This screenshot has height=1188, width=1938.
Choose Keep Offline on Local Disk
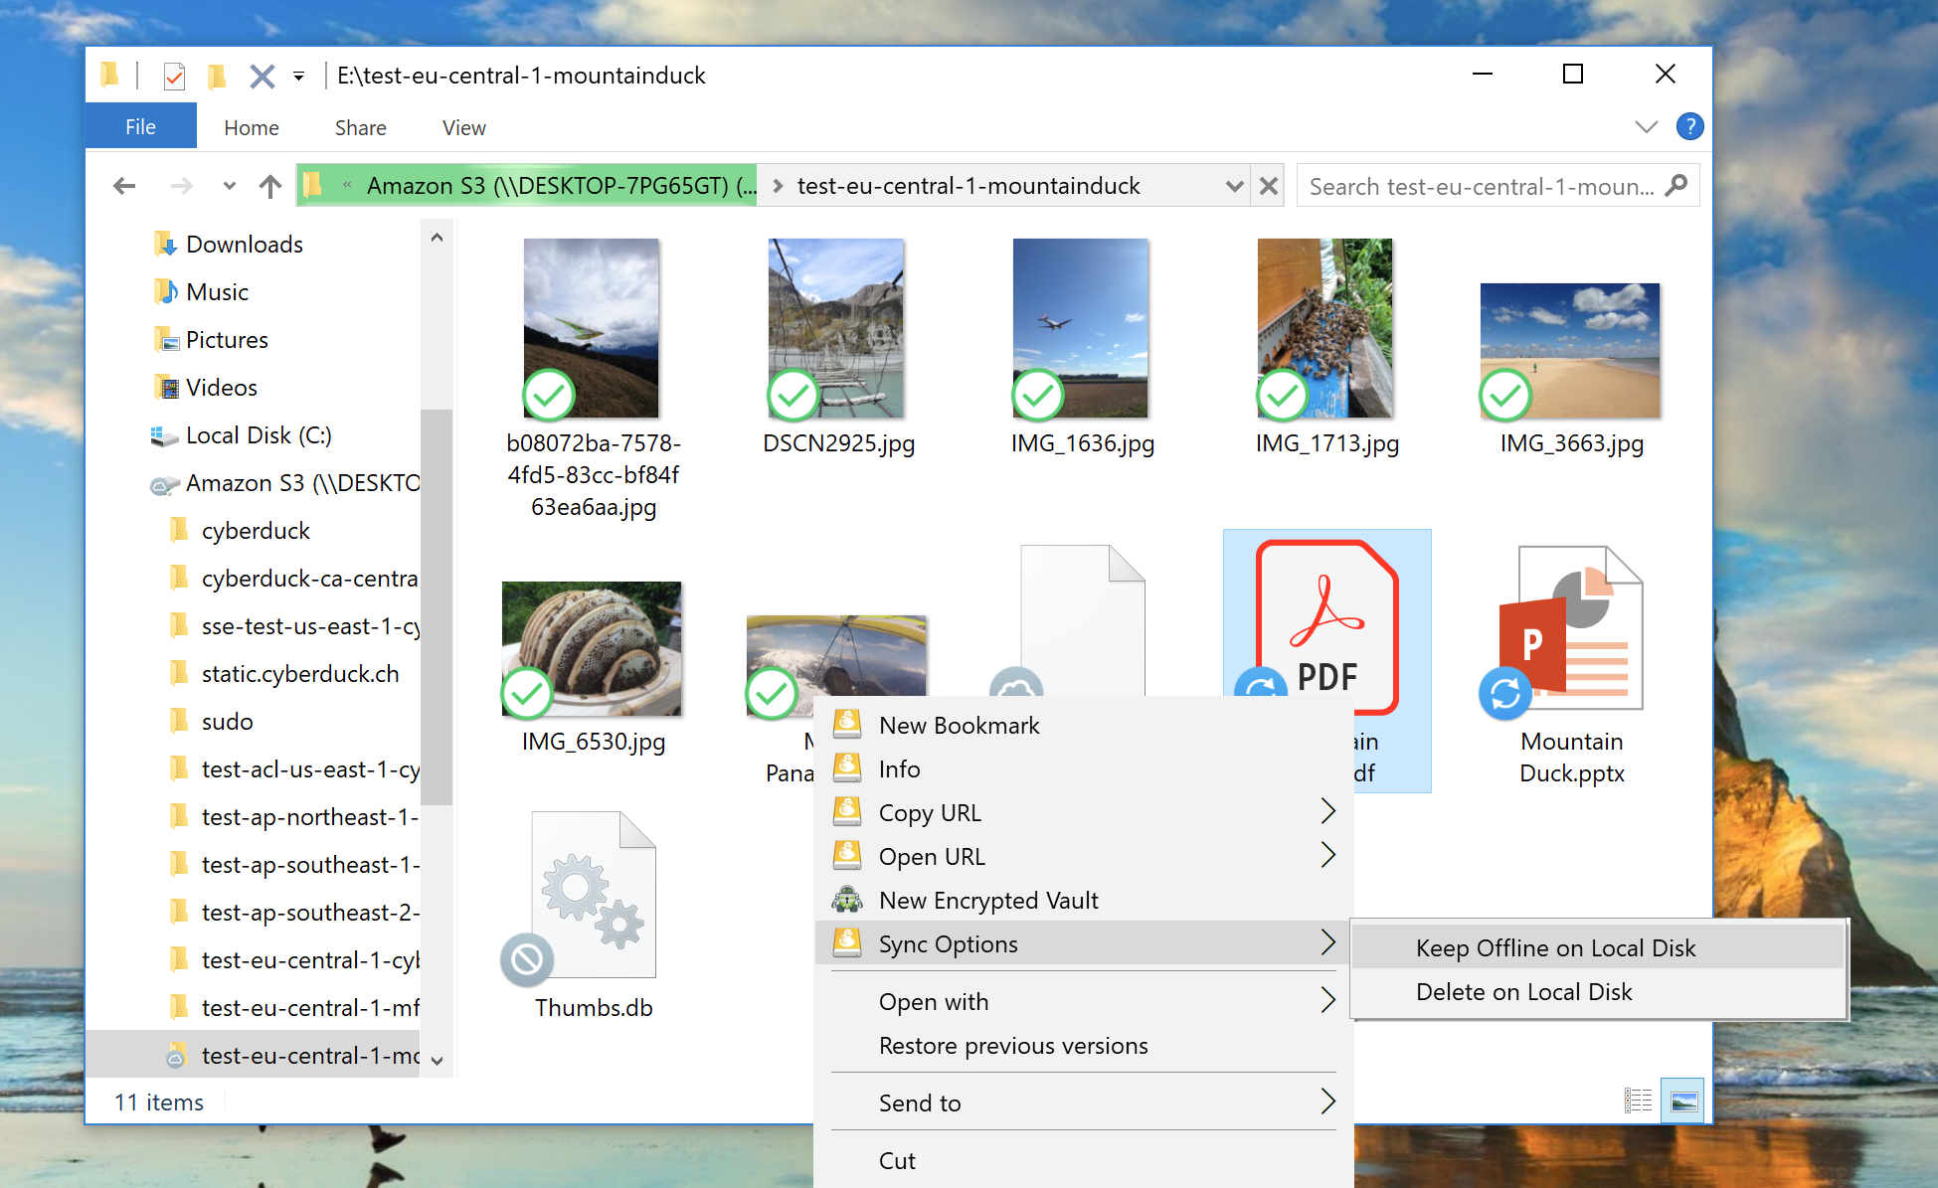(1555, 947)
